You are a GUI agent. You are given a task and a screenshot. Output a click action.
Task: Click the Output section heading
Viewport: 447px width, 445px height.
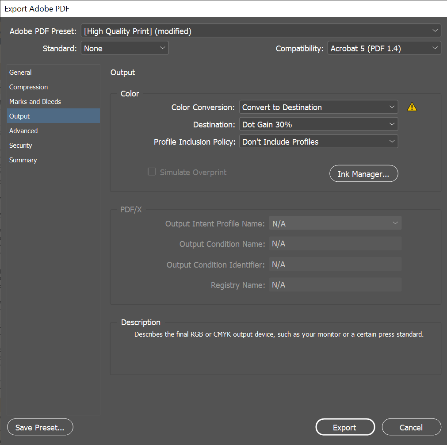(x=122, y=73)
